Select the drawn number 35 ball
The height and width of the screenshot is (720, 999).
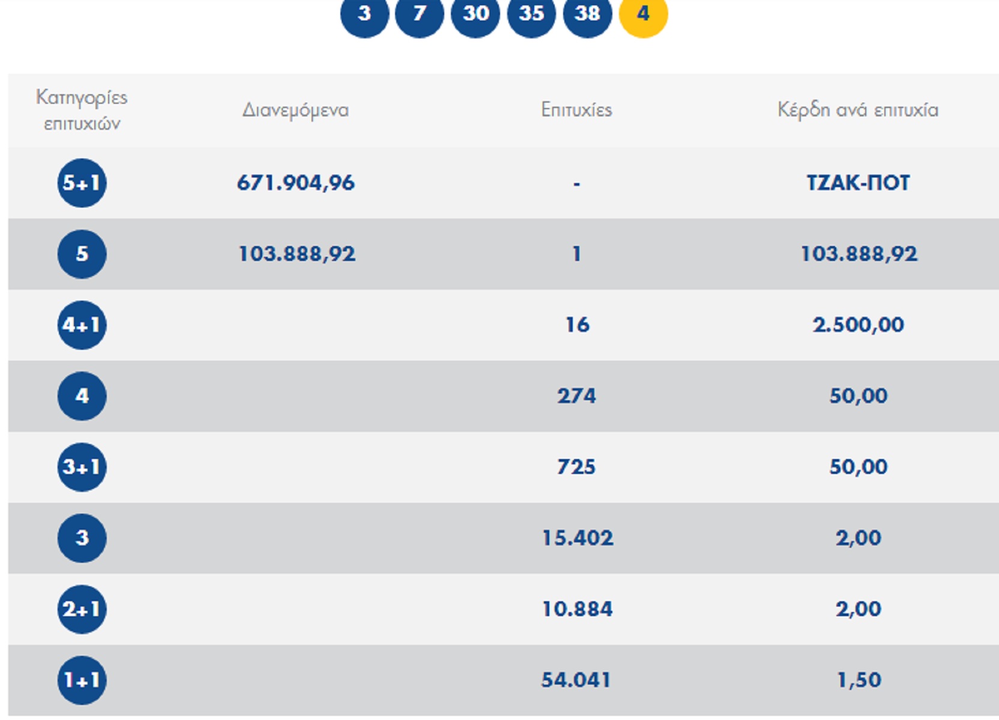[531, 14]
